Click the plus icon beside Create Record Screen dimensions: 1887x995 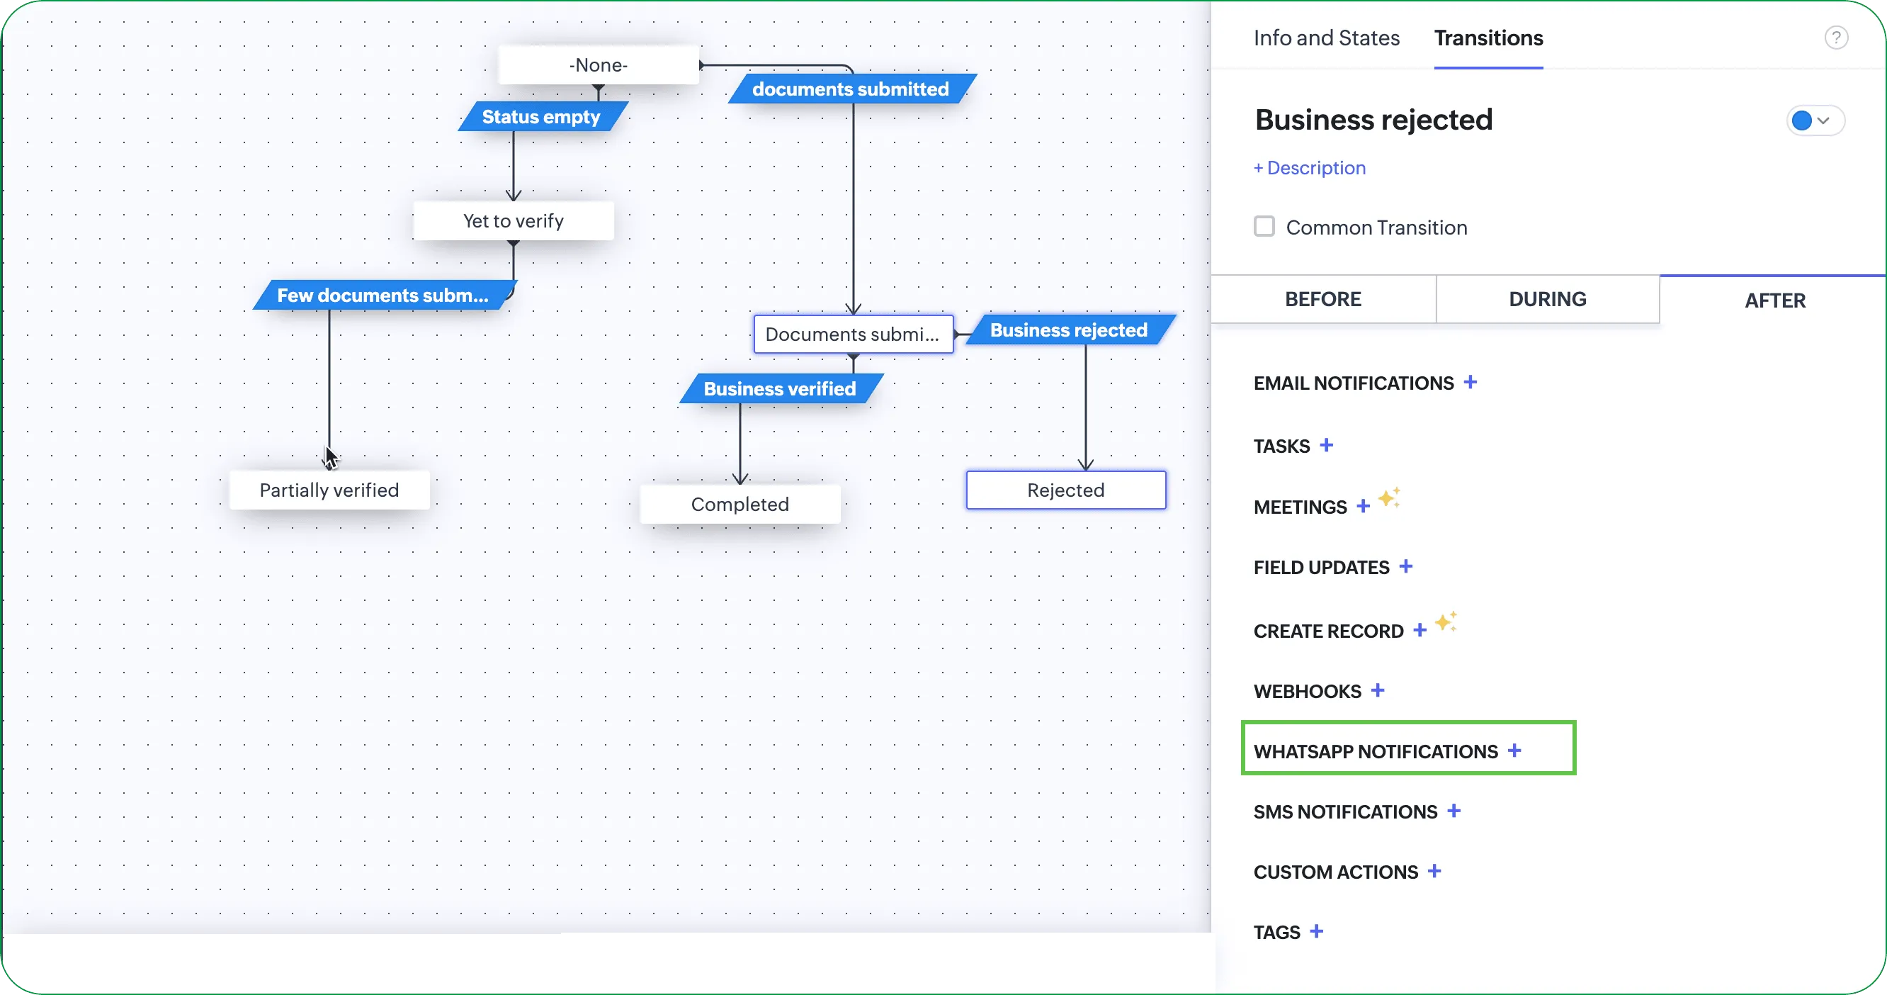1419,630
